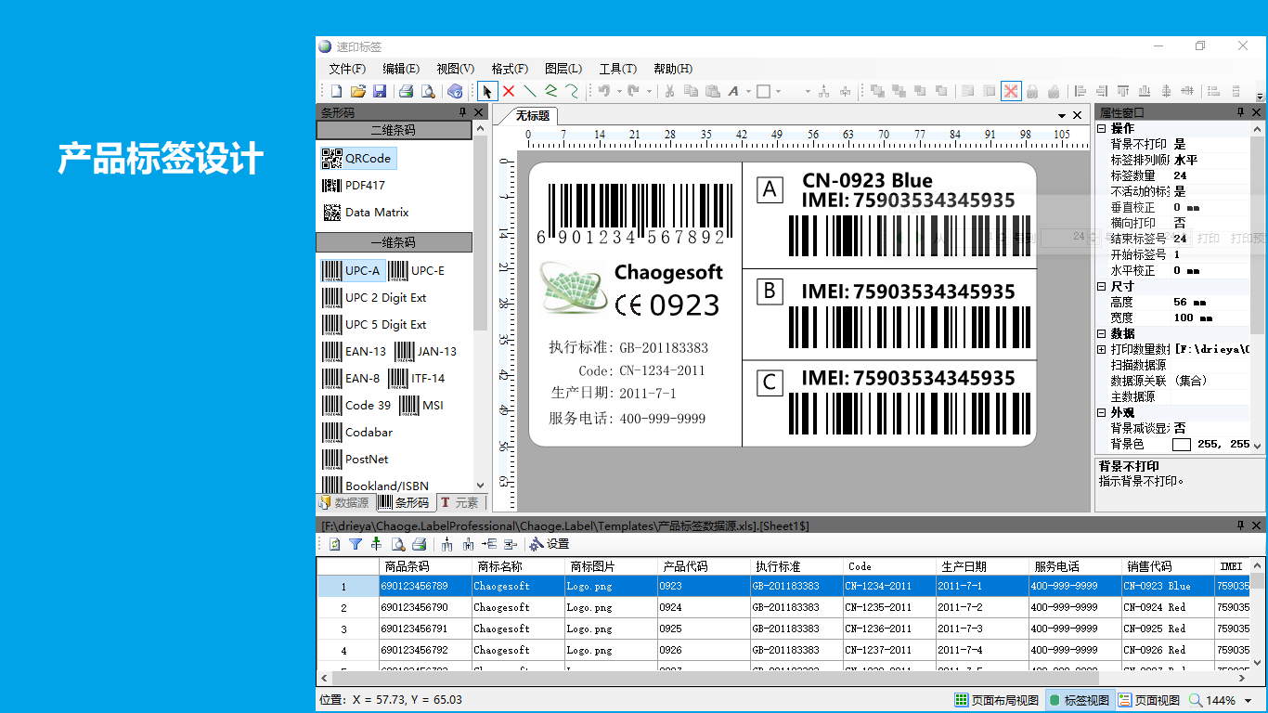Select the PDF417 barcode type
1268x713 pixels.
[x=353, y=185]
